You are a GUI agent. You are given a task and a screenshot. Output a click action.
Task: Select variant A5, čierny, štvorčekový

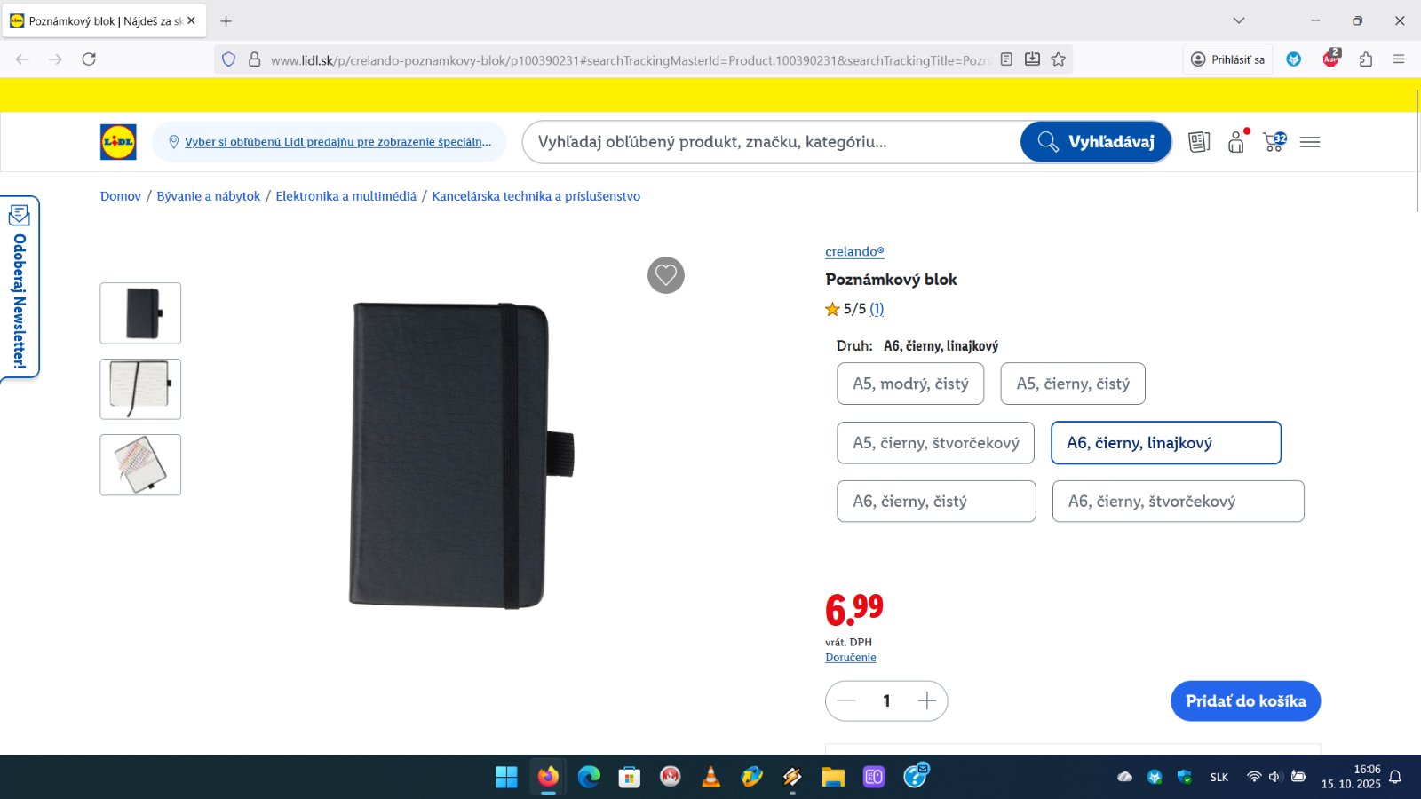click(935, 443)
